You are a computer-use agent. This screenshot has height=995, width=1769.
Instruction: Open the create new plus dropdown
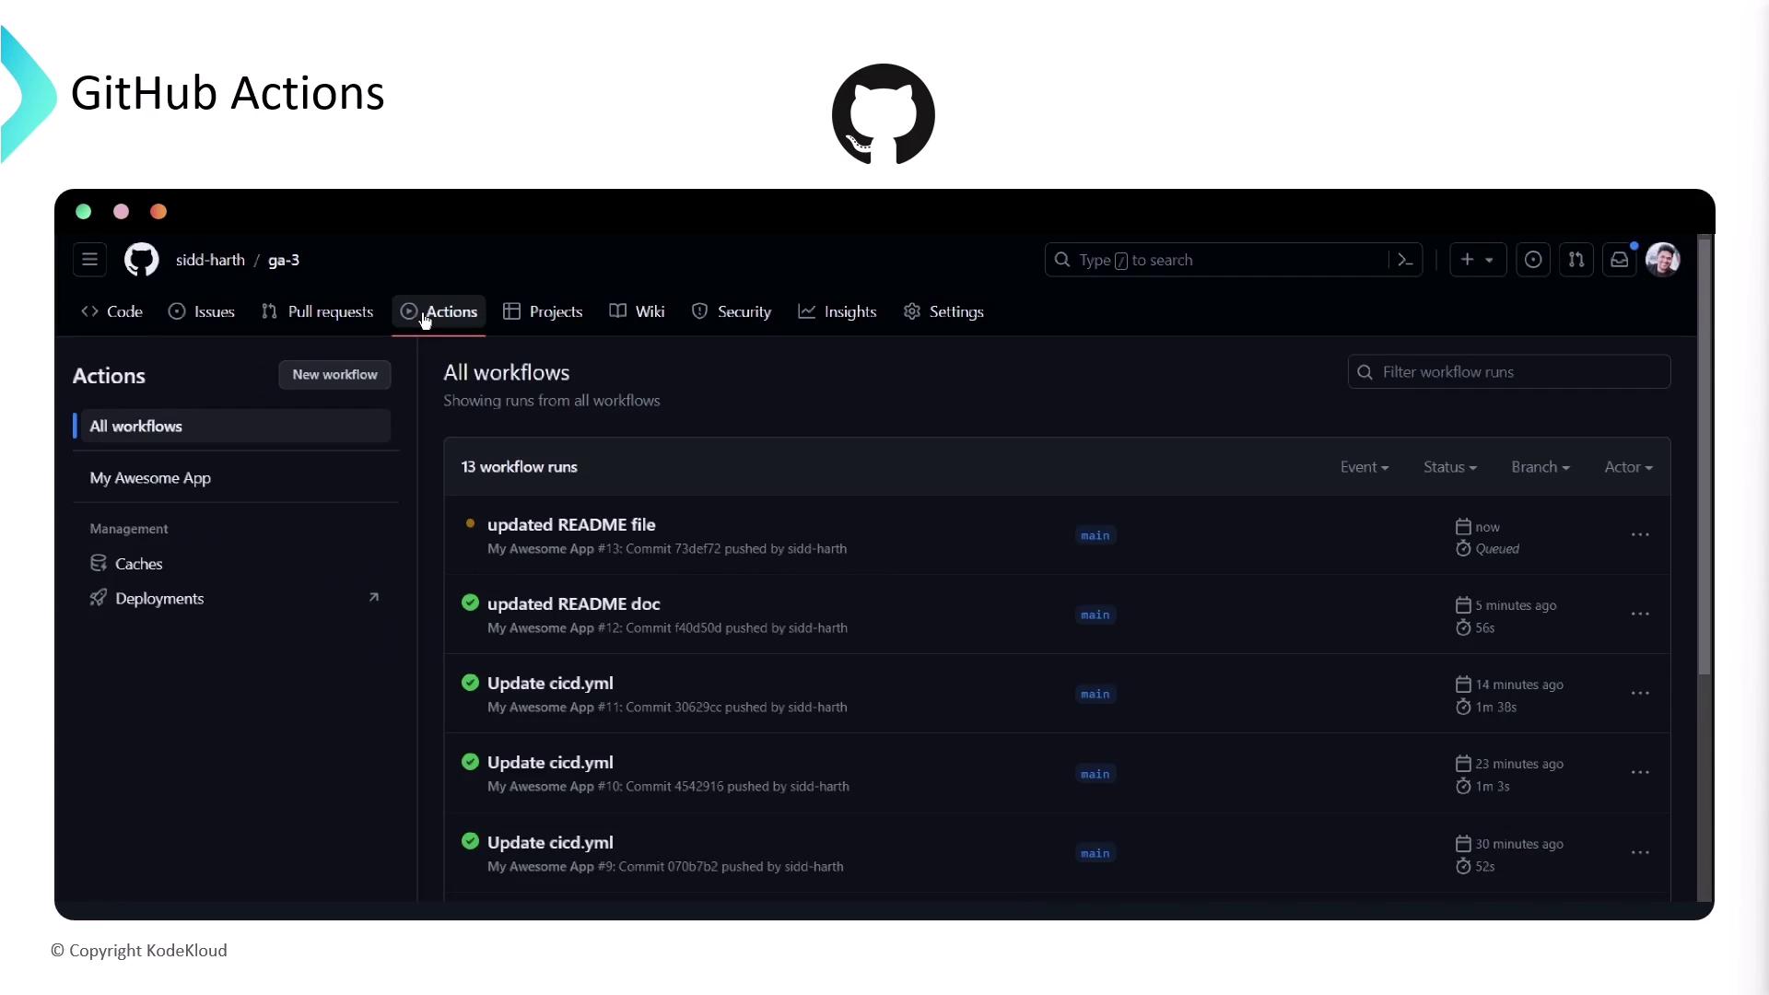(x=1477, y=260)
